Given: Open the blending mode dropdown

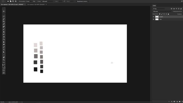Looking at the screenshot, I should pos(162,11).
